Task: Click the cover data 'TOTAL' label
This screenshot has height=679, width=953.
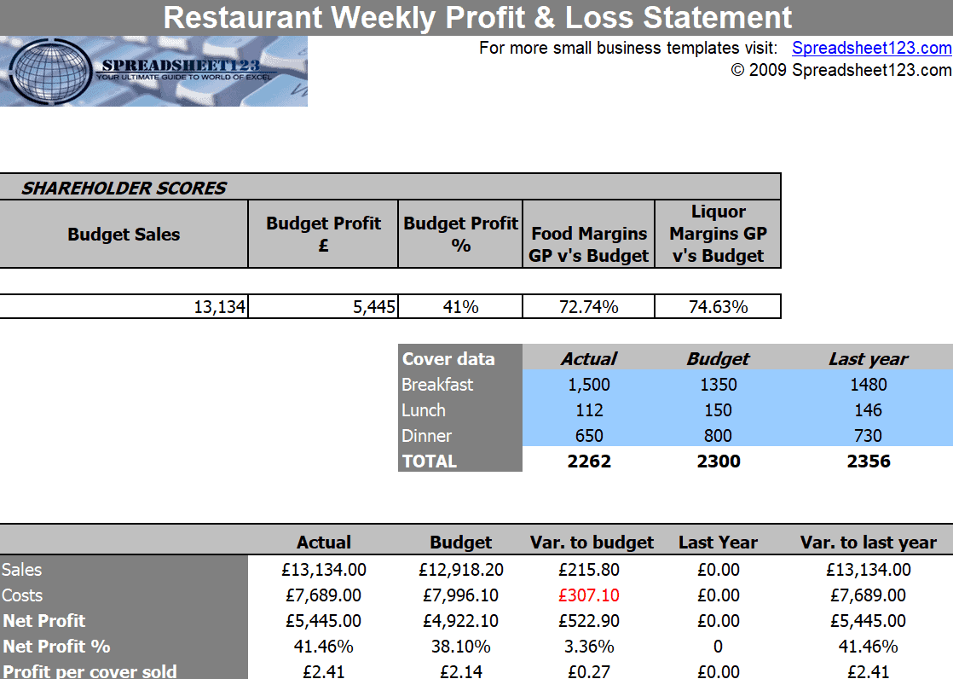Action: click(429, 461)
